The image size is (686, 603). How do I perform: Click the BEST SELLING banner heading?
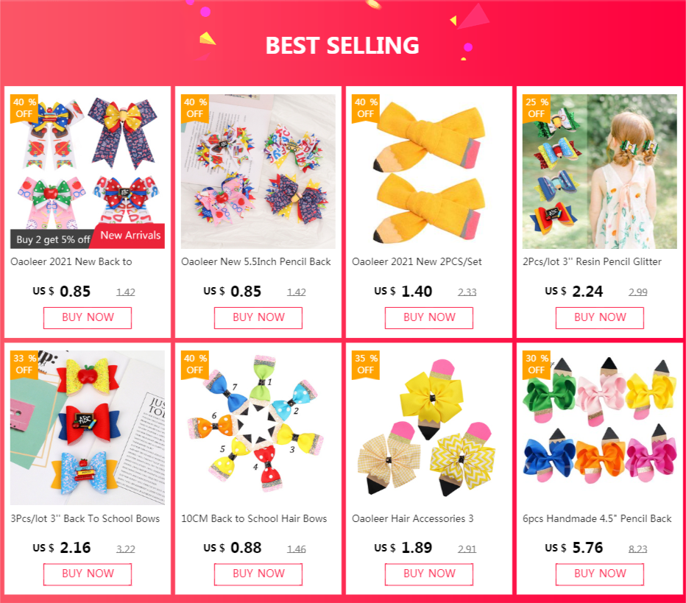point(342,46)
